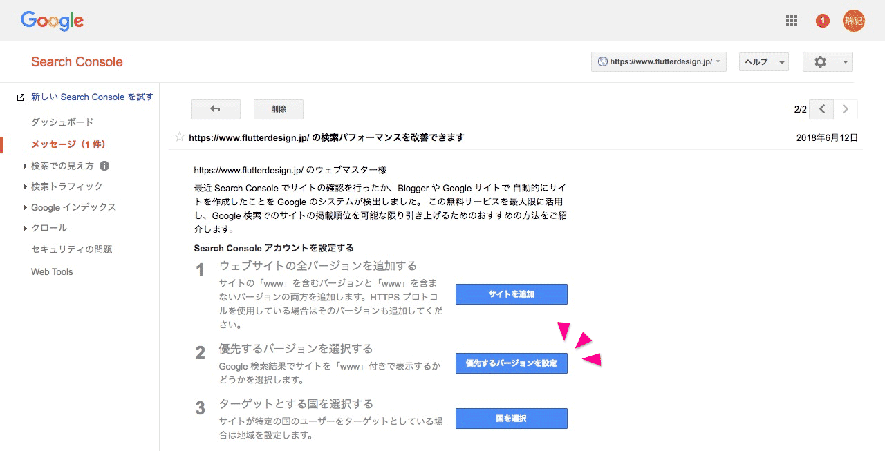Star the flutterdesign.jp message
The width and height of the screenshot is (885, 451).
[180, 137]
